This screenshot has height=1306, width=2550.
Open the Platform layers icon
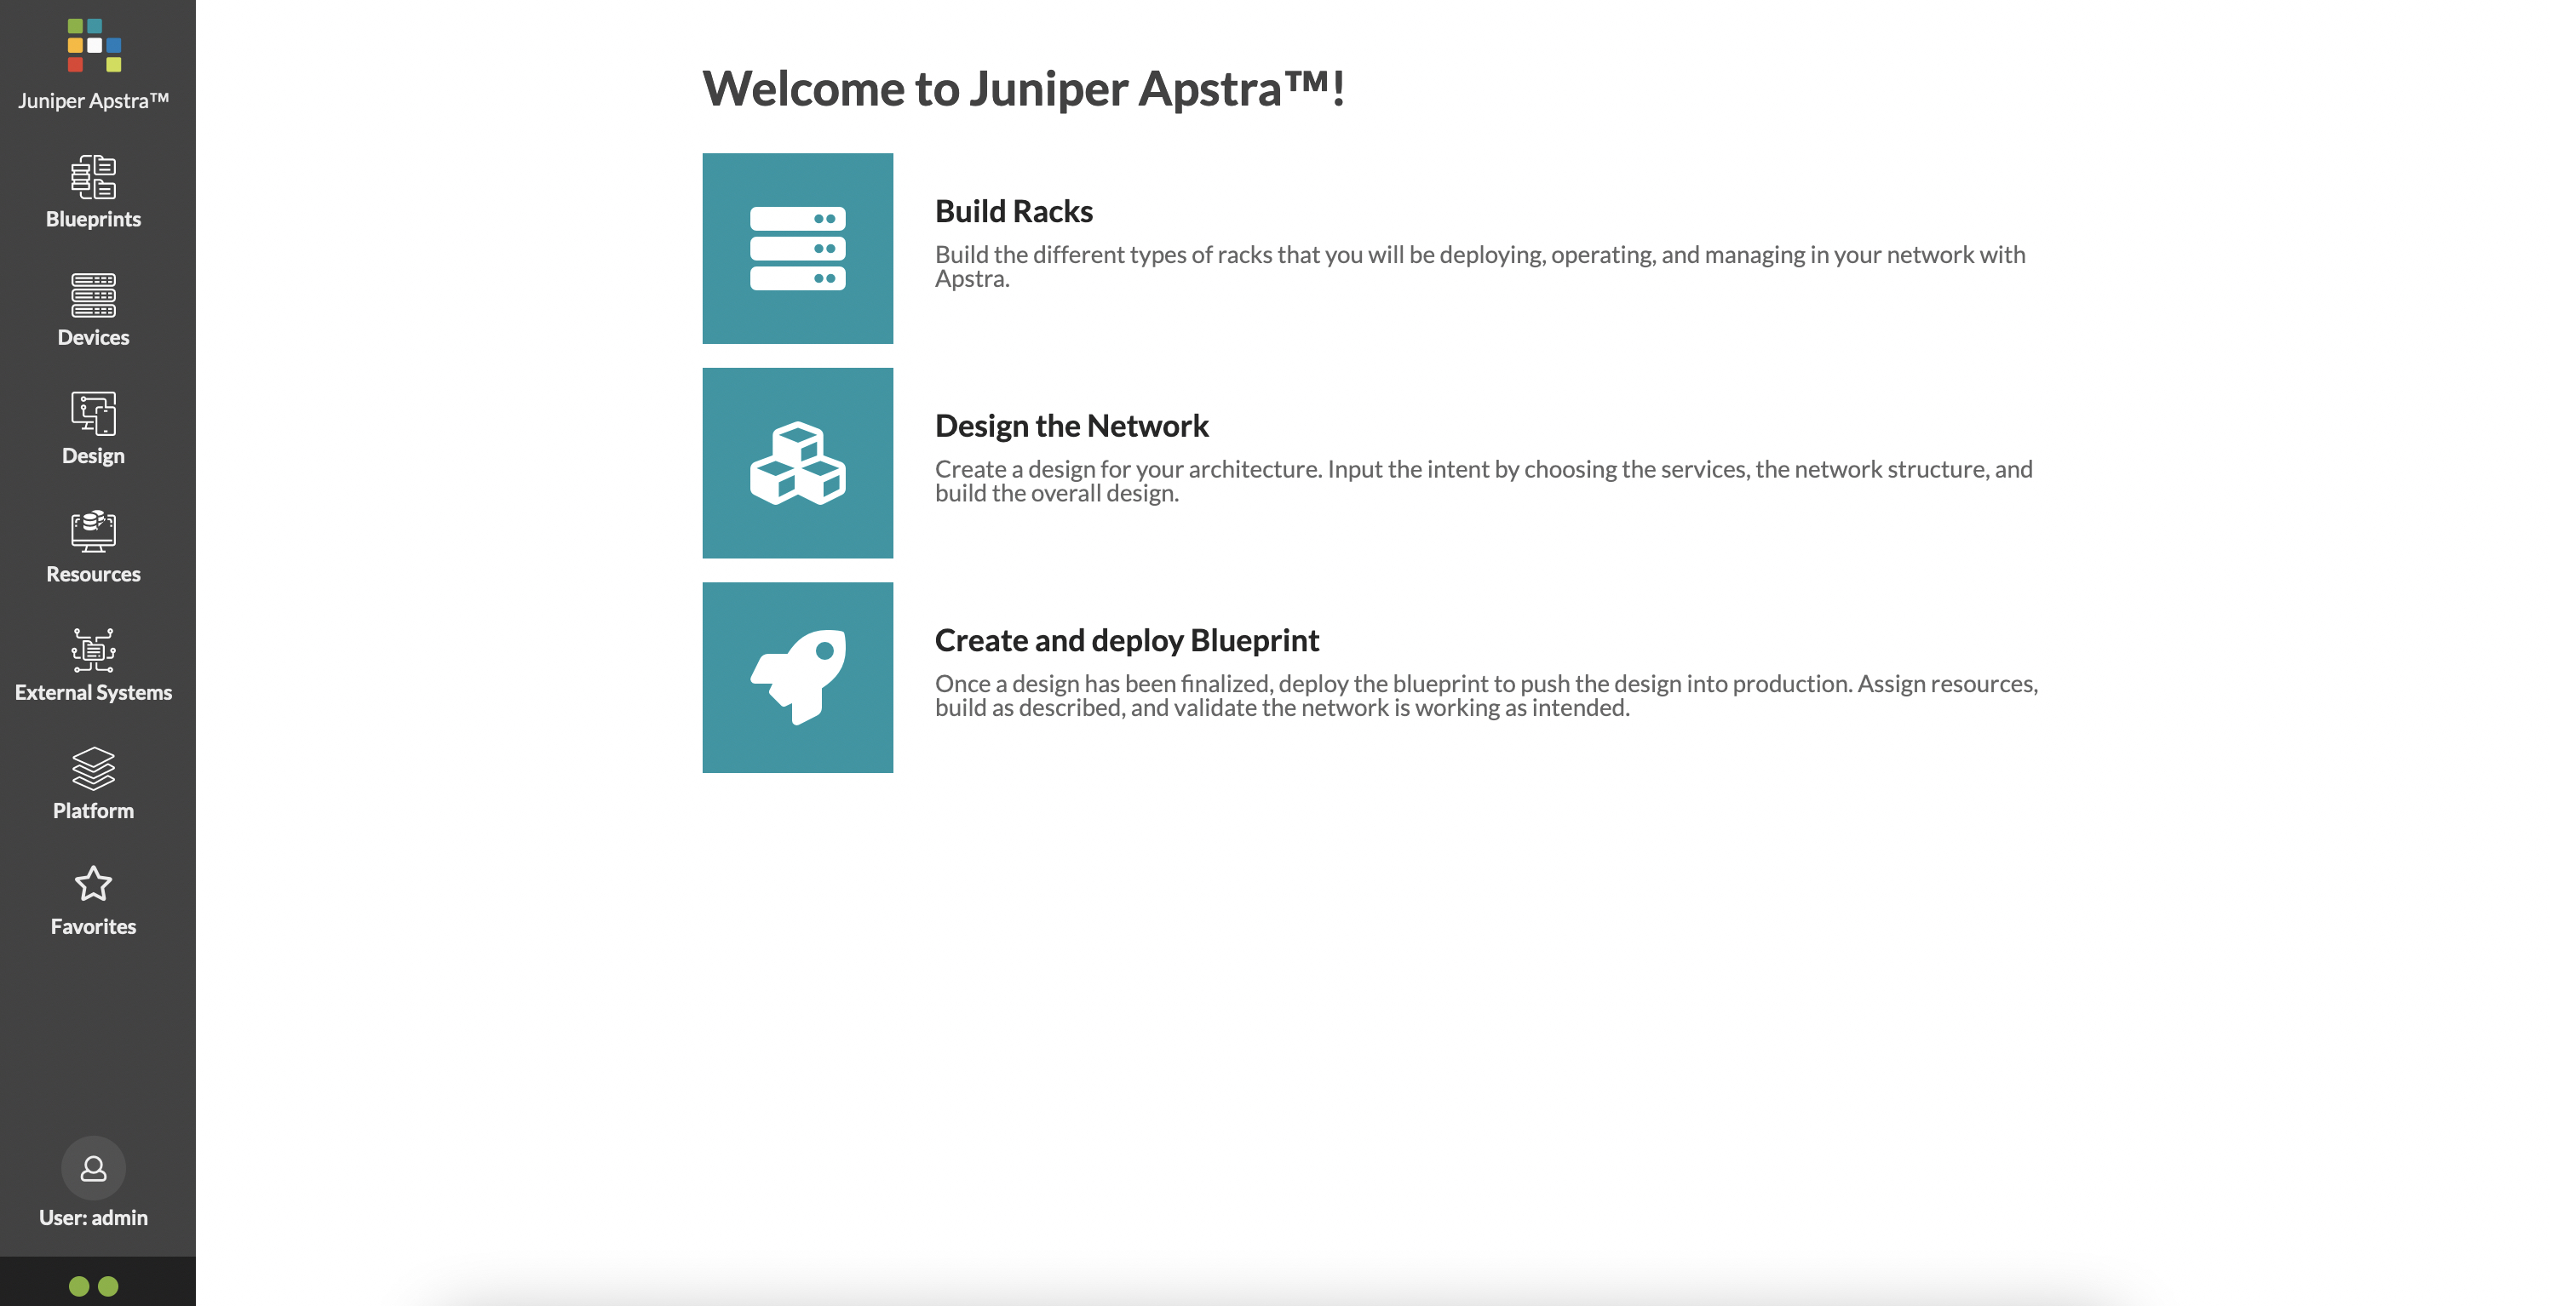pos(93,769)
